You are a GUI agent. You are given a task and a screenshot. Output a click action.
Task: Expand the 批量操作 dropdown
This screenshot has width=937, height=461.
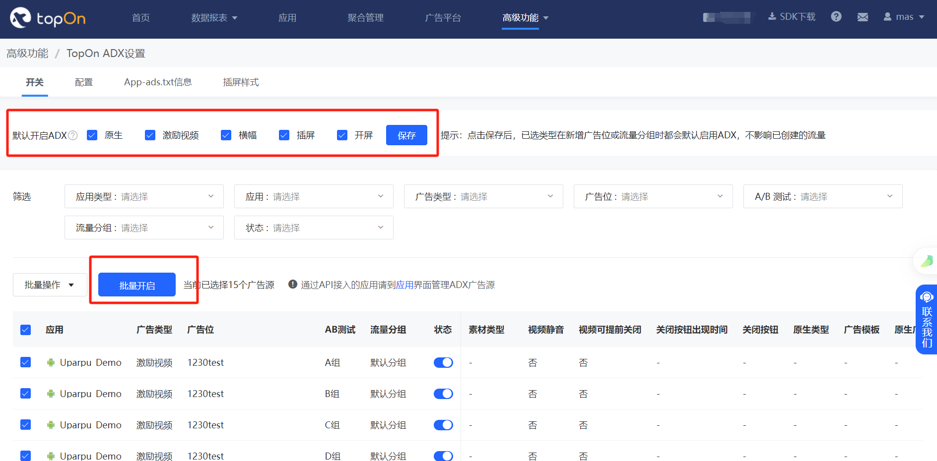pos(50,285)
